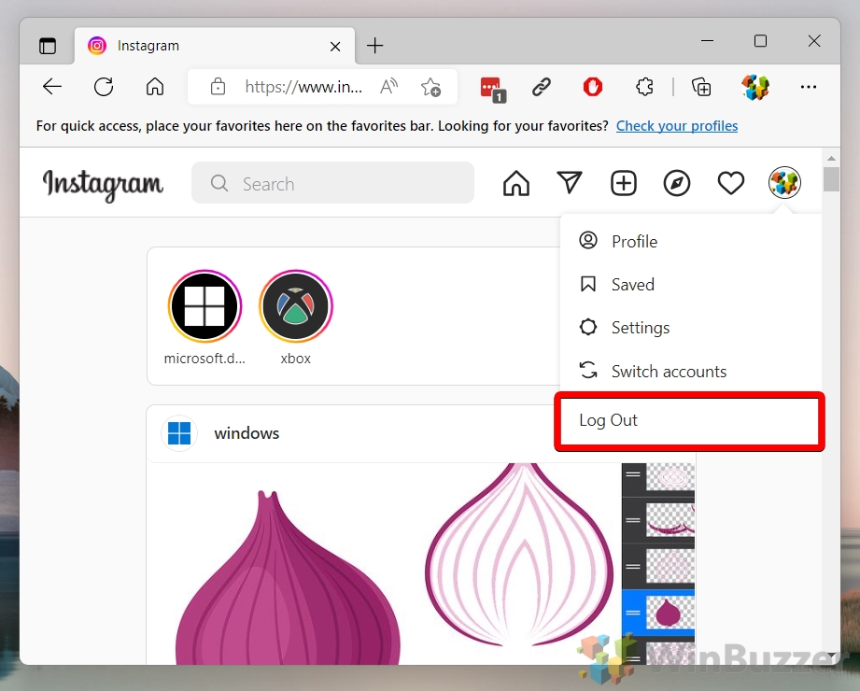Image resolution: width=860 pixels, height=691 pixels.
Task: Select Switch accounts menu entry
Action: tap(690, 372)
